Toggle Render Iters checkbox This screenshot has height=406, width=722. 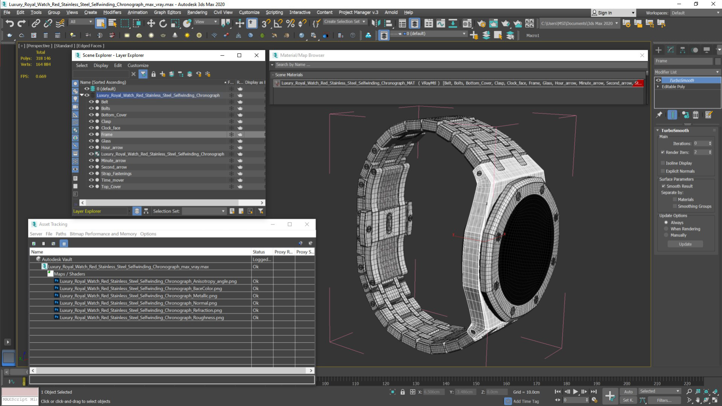(663, 152)
